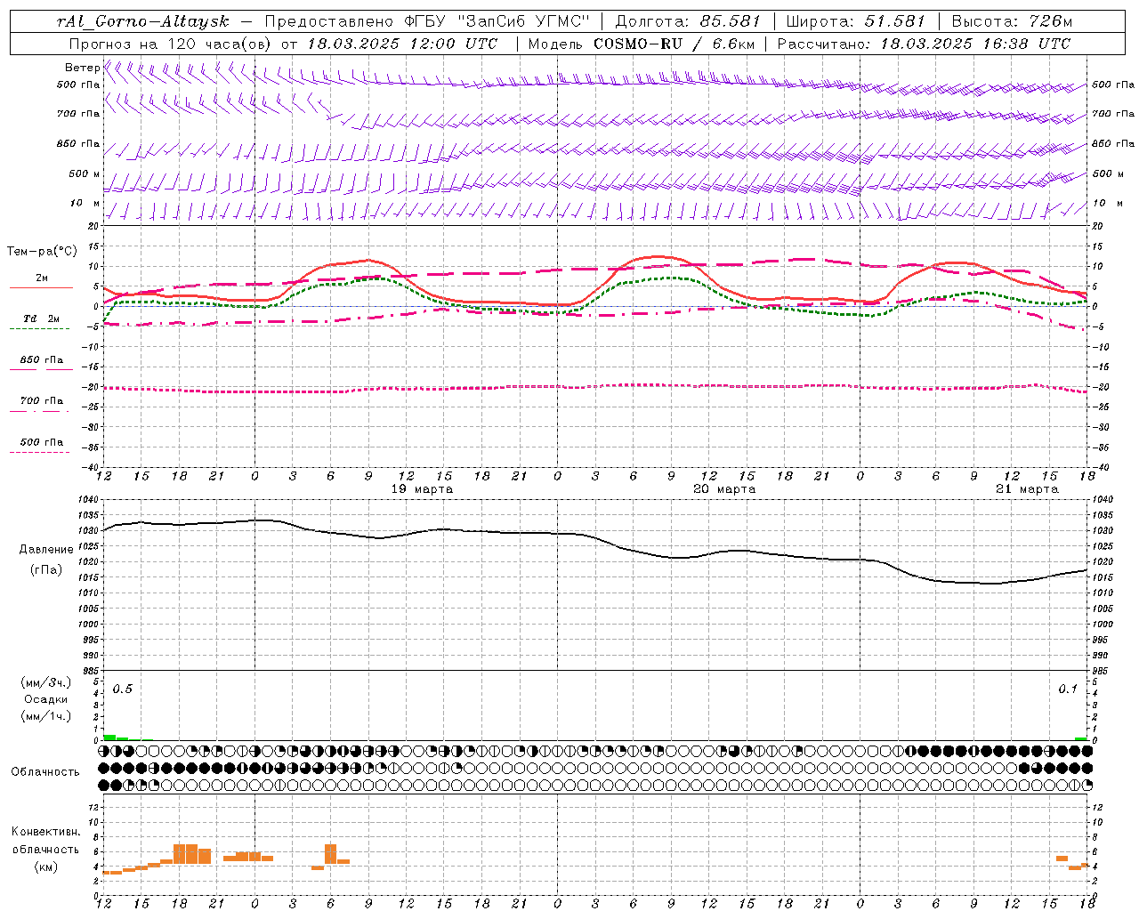The height and width of the screenshot is (911, 1139).
Task: Click the Широта: 51.581 value
Action: 855,21
